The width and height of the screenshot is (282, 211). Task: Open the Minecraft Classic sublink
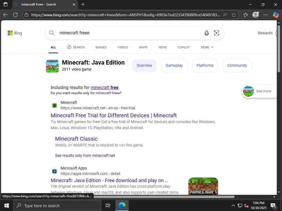point(77,139)
